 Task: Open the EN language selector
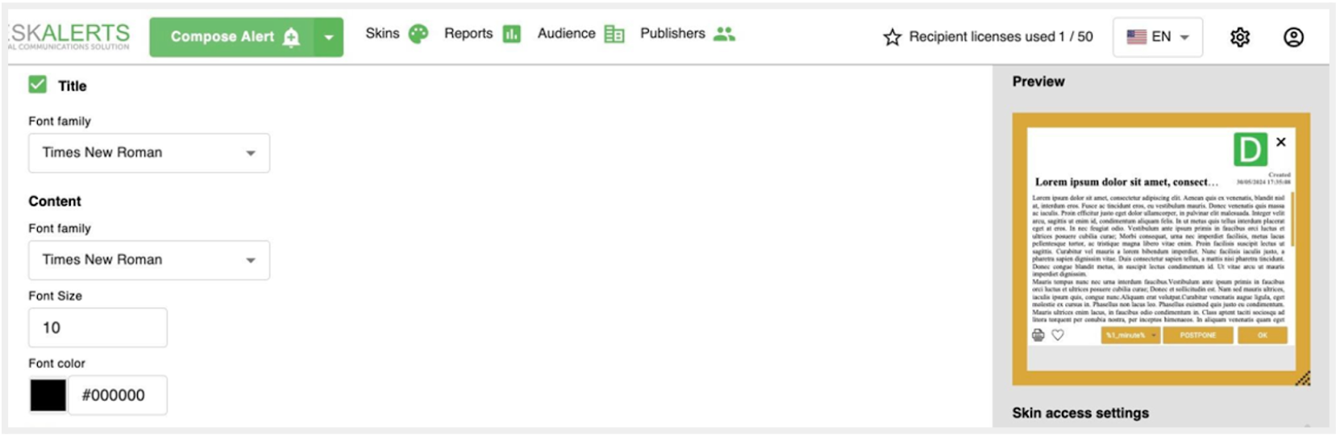[x=1157, y=37]
